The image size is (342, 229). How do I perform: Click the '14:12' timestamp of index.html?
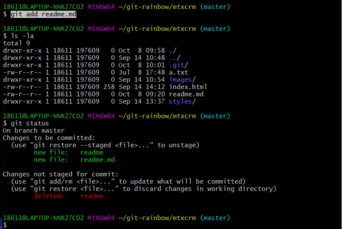pos(155,87)
